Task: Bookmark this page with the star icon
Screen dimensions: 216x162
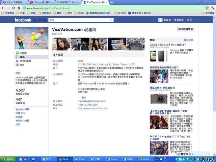Action: 207,8
